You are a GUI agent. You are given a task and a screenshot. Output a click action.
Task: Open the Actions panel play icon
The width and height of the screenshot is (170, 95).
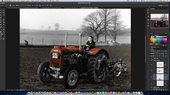pos(148,12)
